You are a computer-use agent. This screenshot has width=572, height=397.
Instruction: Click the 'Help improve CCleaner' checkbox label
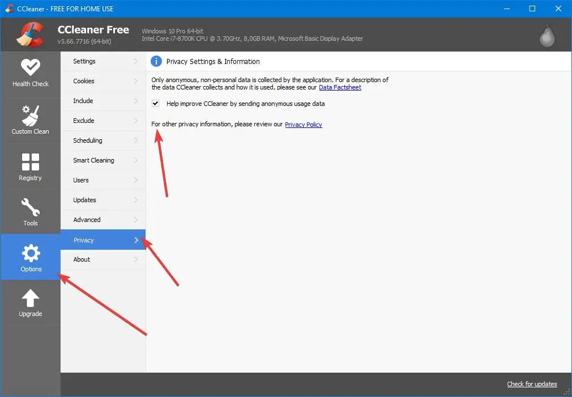(246, 104)
